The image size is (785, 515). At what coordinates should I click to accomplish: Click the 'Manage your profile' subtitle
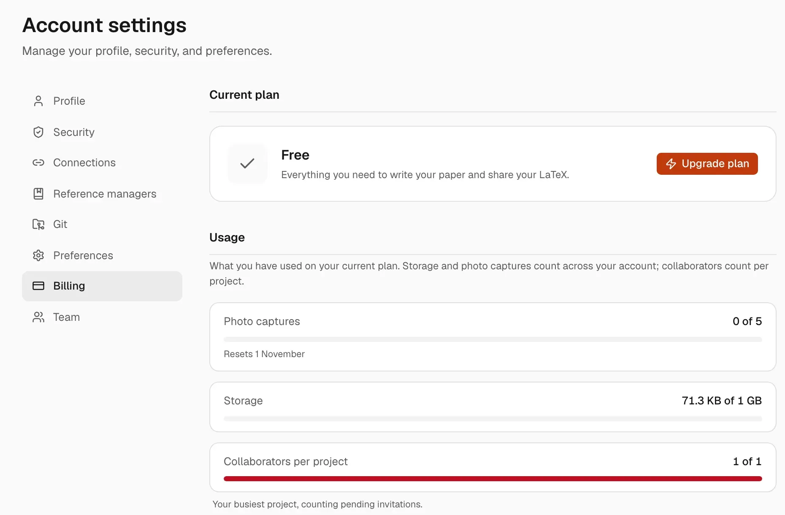pyautogui.click(x=147, y=51)
